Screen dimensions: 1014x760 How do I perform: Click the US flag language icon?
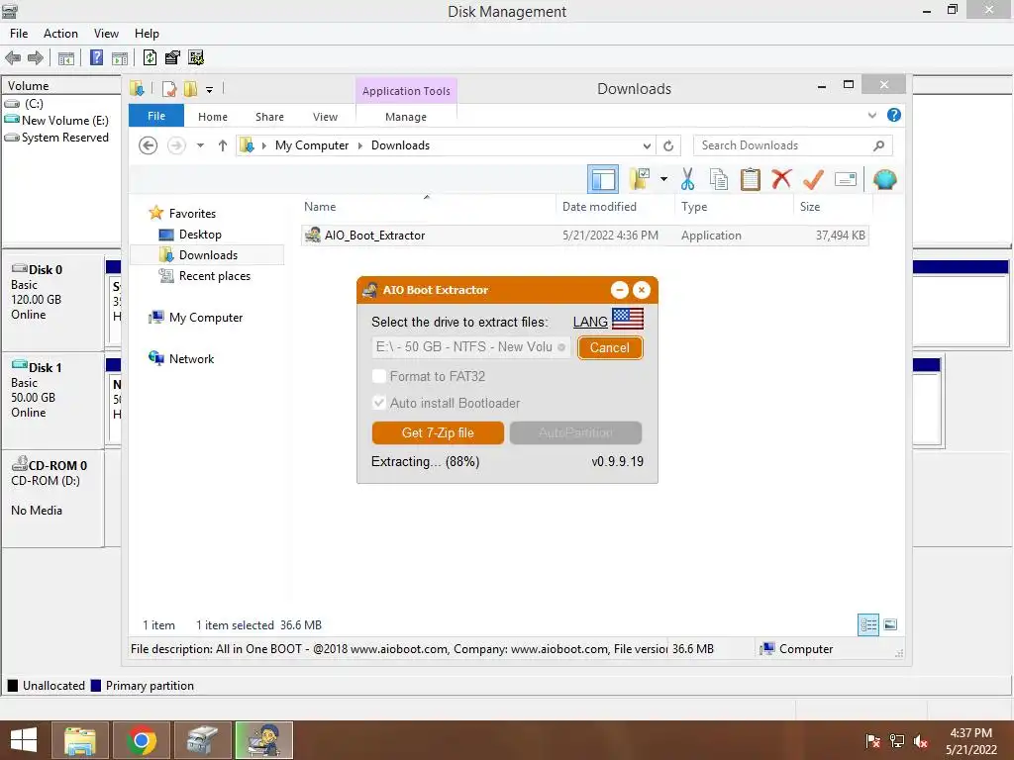(x=627, y=319)
